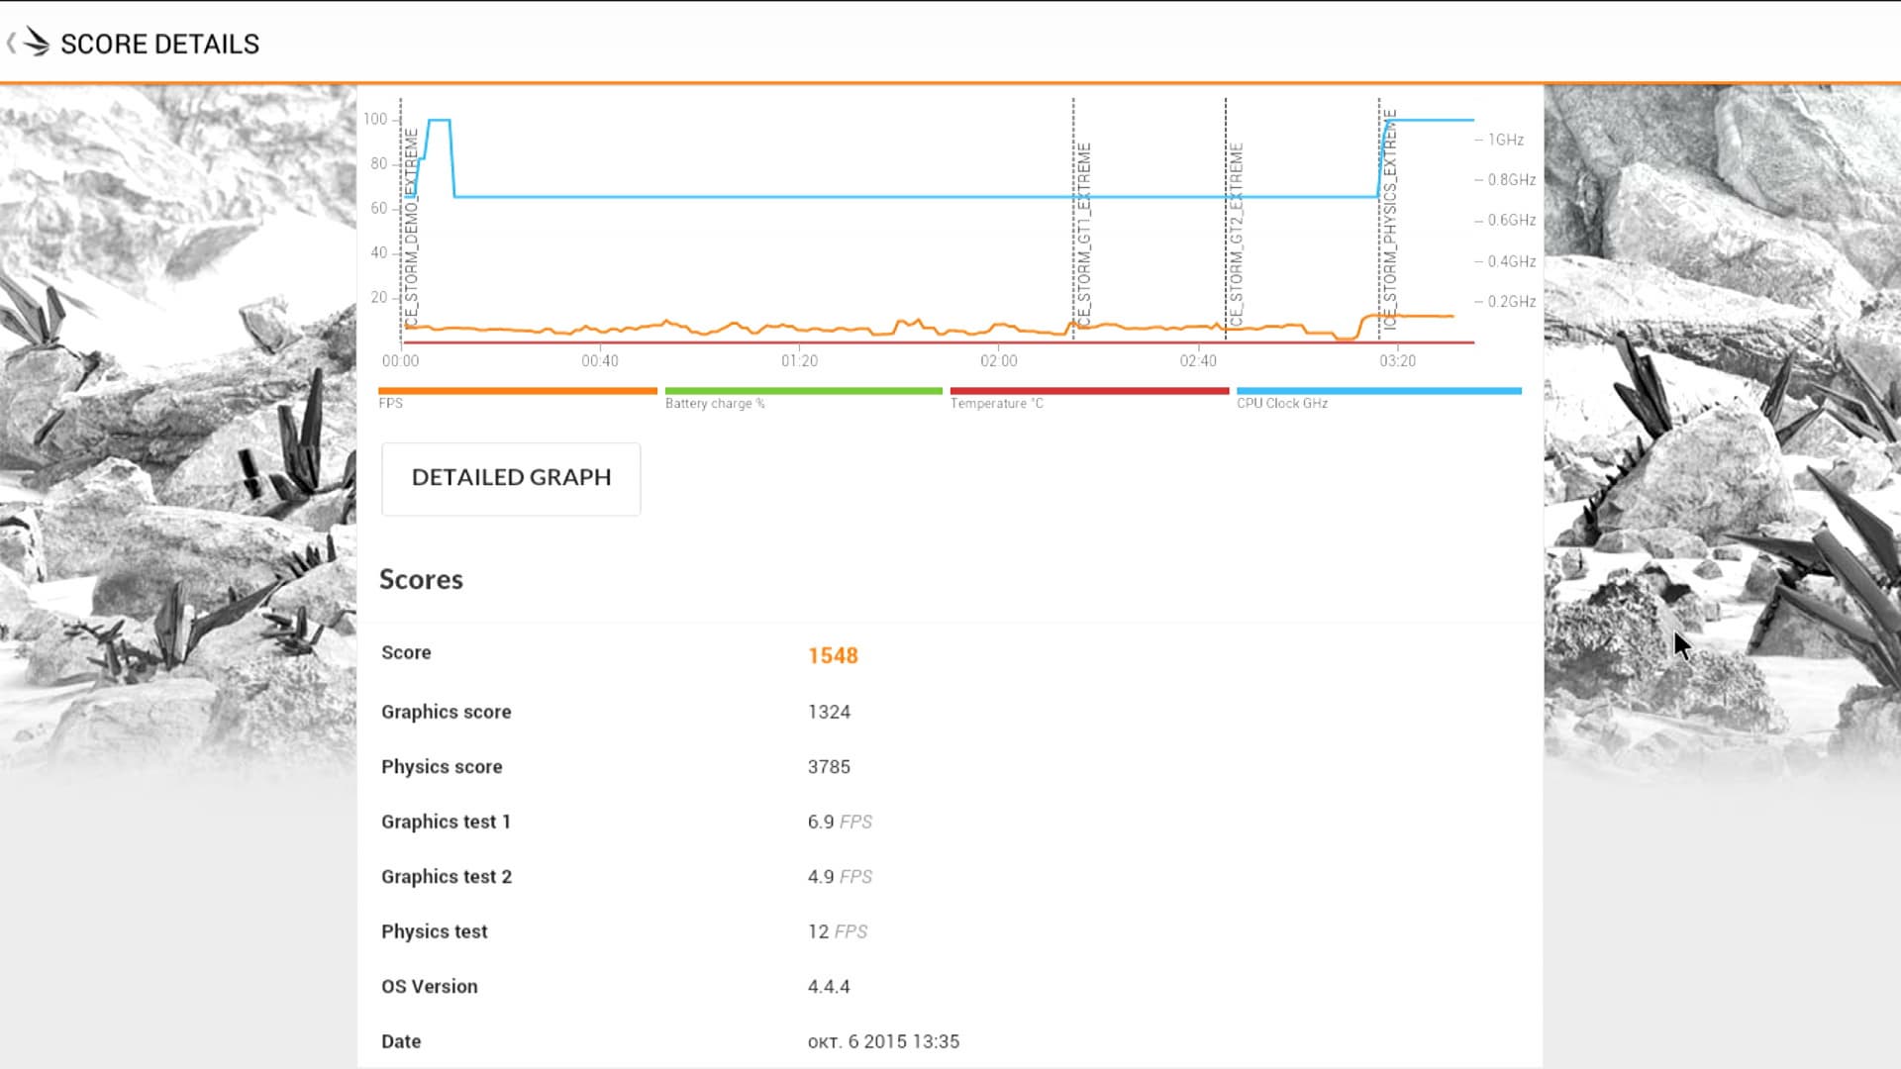Click the Graphics test 2 row label

tap(447, 877)
